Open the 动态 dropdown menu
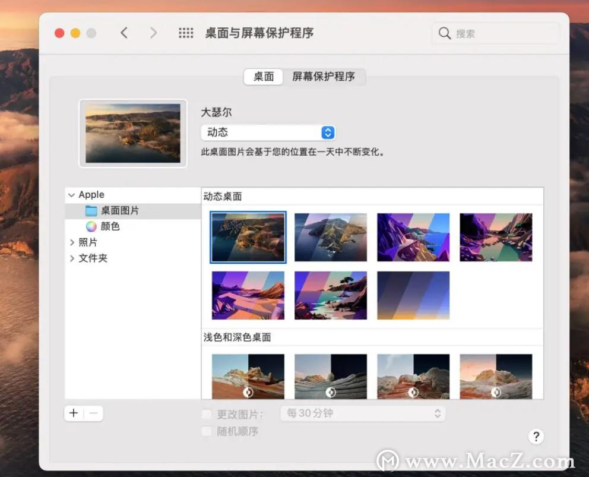 click(x=268, y=132)
